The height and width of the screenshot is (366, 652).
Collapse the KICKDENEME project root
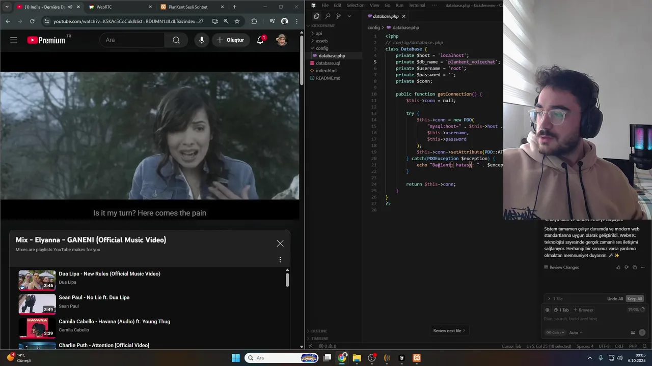point(333,25)
